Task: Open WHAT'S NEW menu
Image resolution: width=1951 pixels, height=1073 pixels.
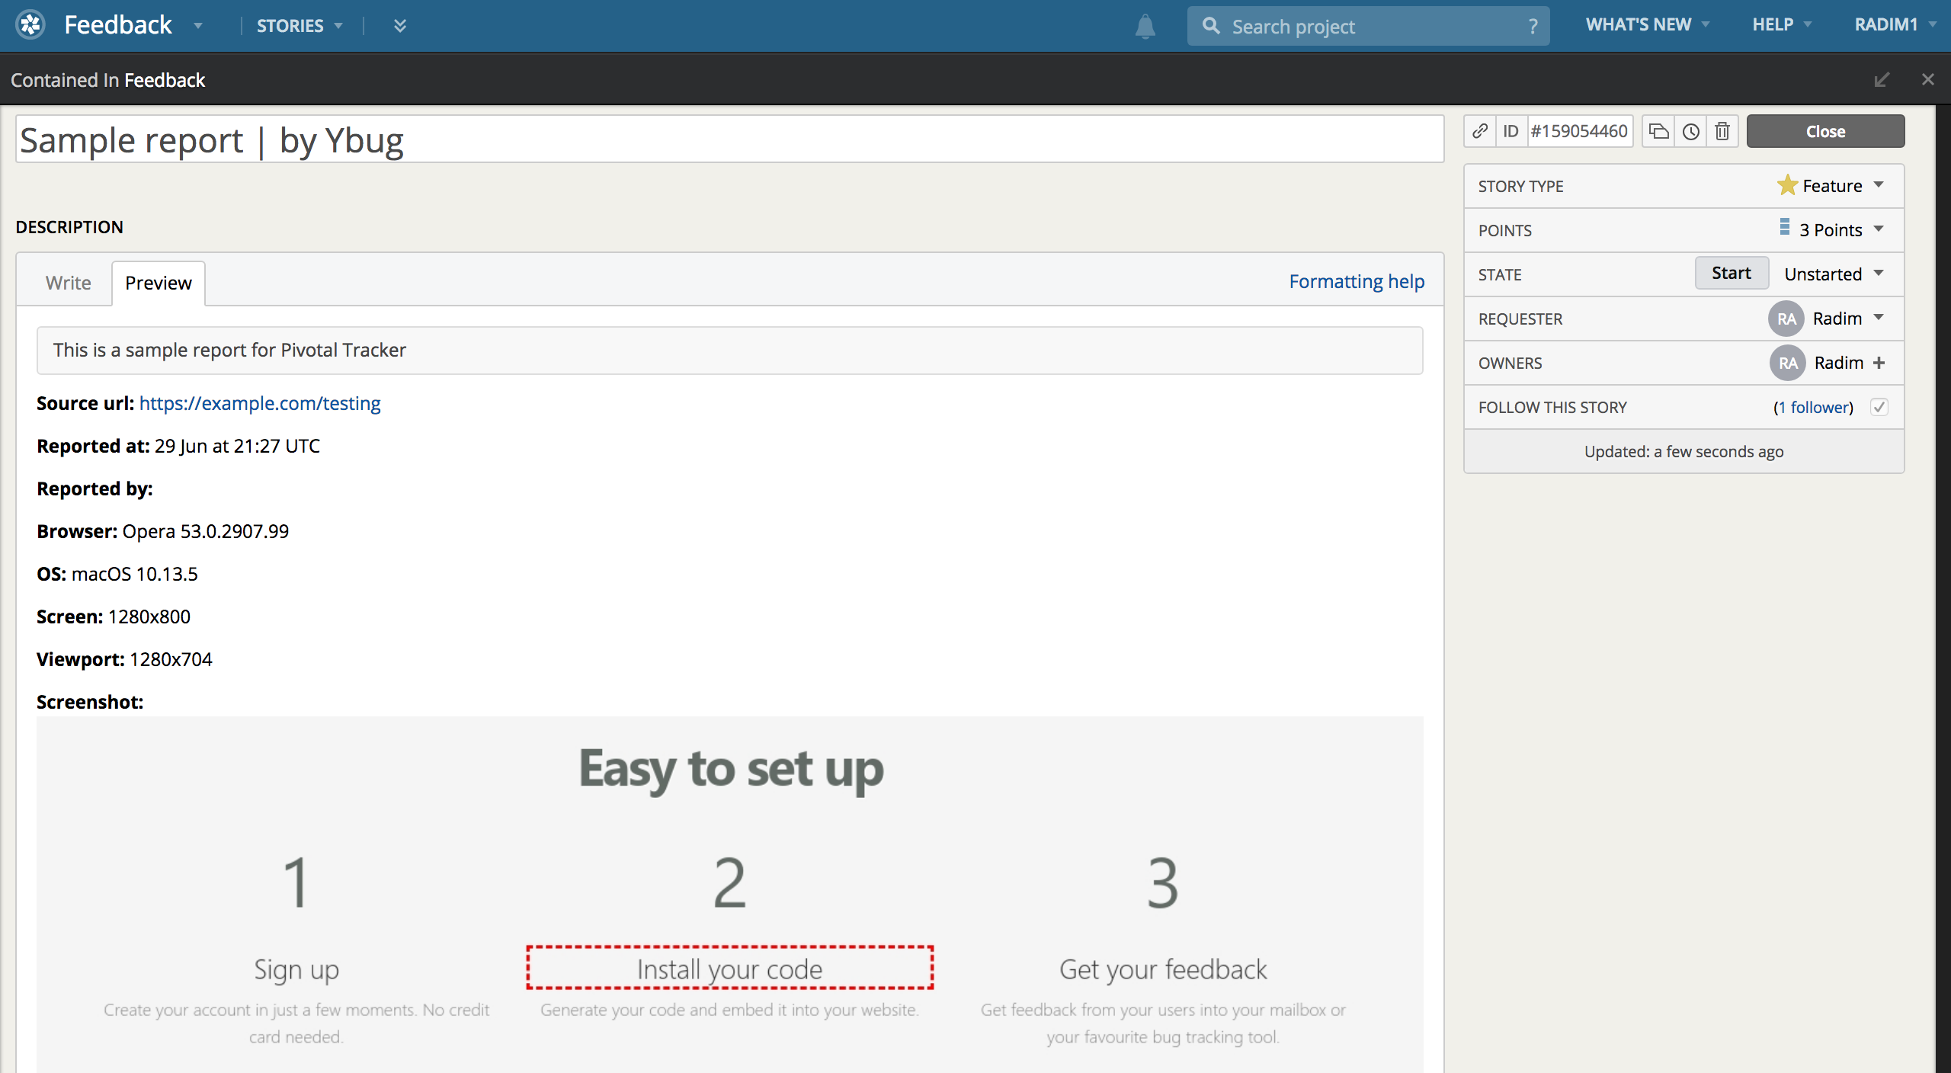Action: click(1648, 24)
